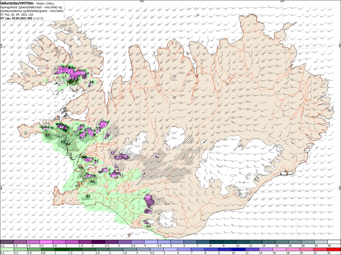Click the dark teal swatch labelled 9 in top row

[229, 242]
